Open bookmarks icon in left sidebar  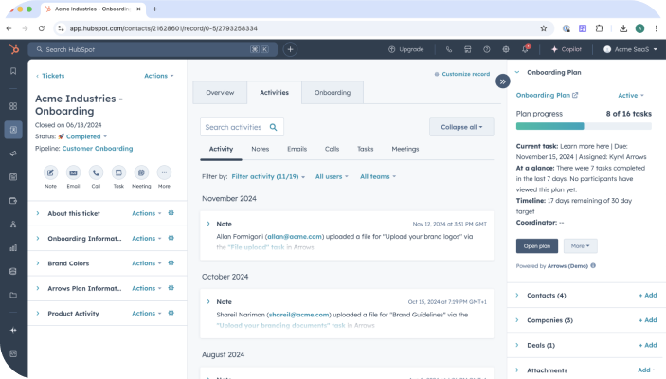tap(13, 71)
